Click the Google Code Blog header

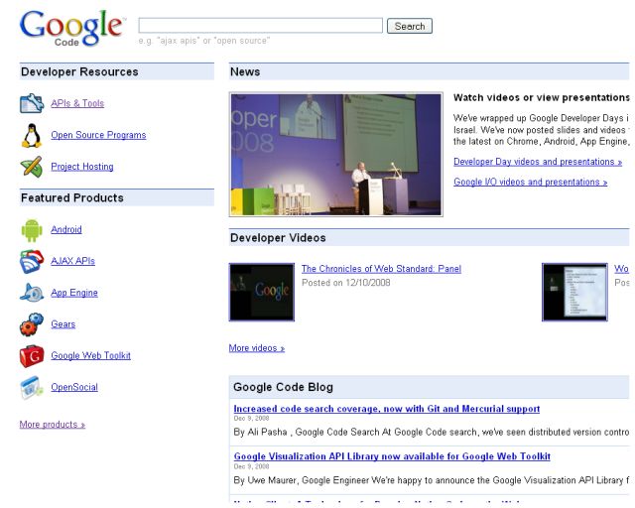pos(429,387)
